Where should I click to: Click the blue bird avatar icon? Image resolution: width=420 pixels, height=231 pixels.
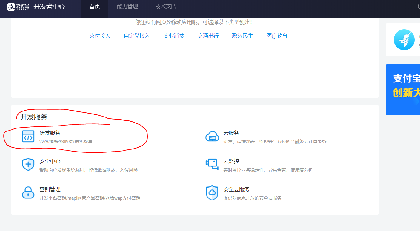coord(404,40)
